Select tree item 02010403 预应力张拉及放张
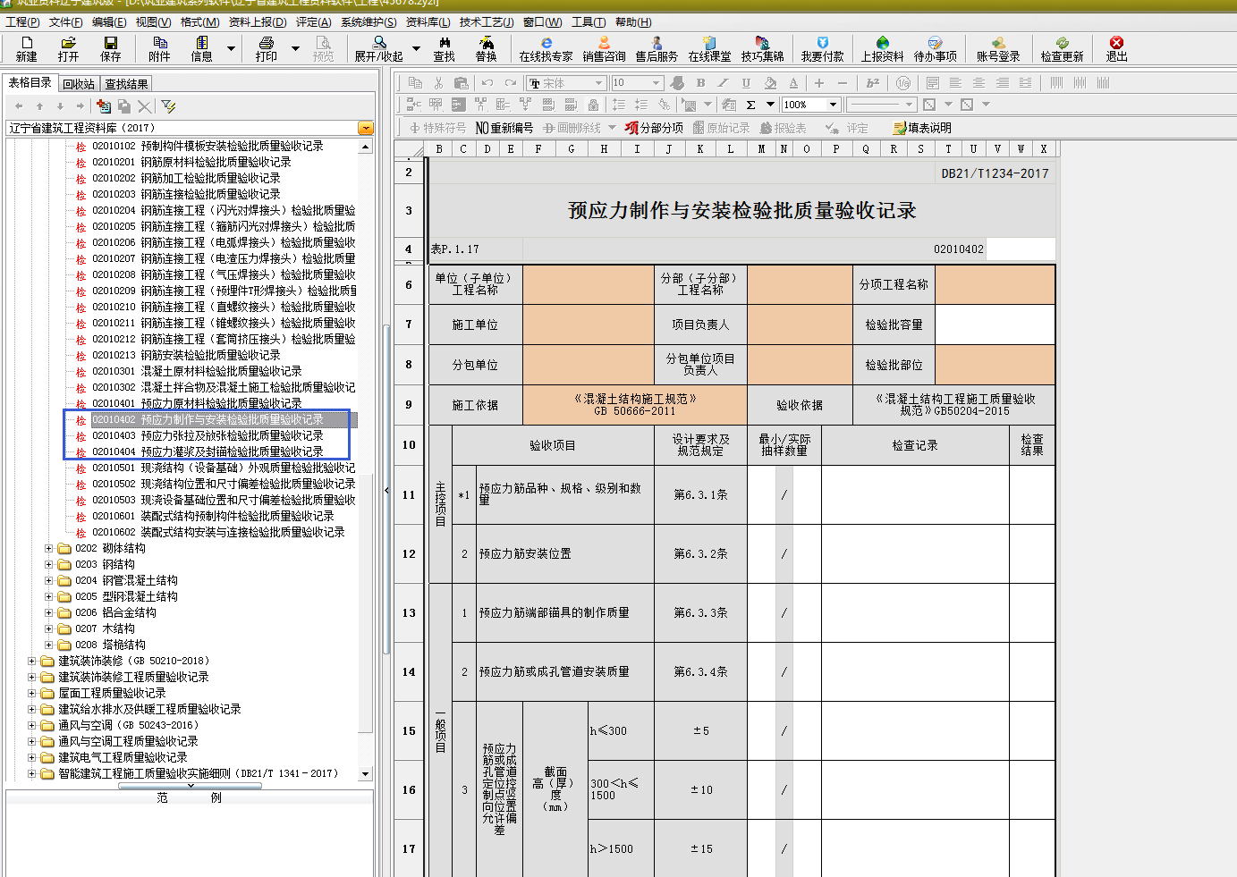Image resolution: width=1237 pixels, height=877 pixels. click(207, 435)
